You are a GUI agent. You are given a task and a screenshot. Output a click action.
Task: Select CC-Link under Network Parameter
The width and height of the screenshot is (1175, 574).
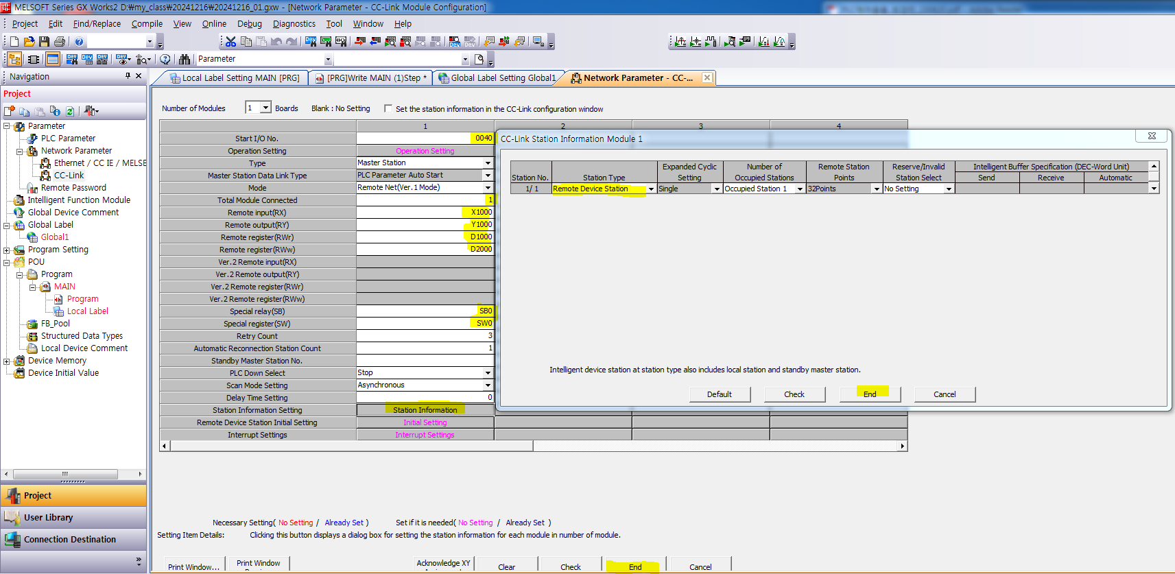69,176
